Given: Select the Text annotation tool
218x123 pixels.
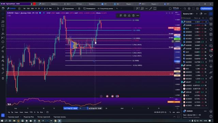Looking at the screenshot, I should (x=3, y=30).
